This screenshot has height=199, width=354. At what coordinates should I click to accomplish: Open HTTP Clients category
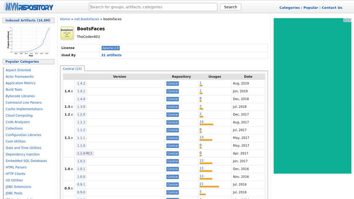click(15, 174)
